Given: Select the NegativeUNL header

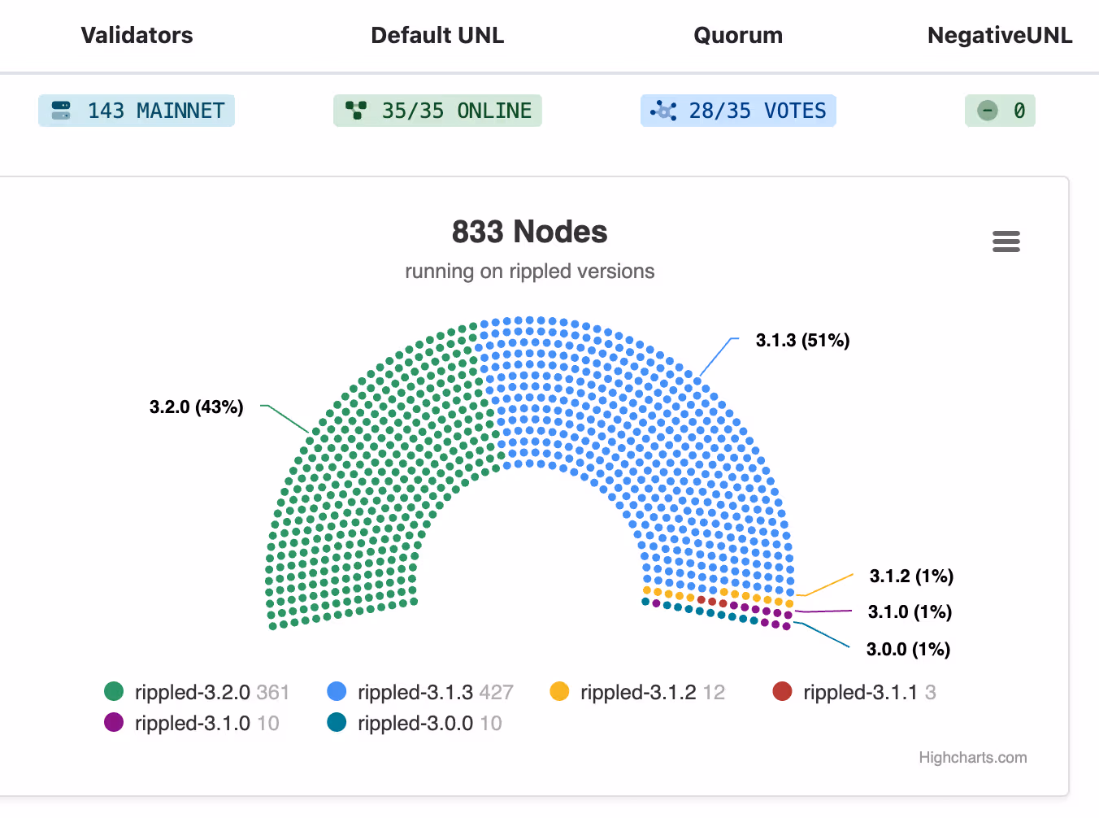Looking at the screenshot, I should 1000,35.
